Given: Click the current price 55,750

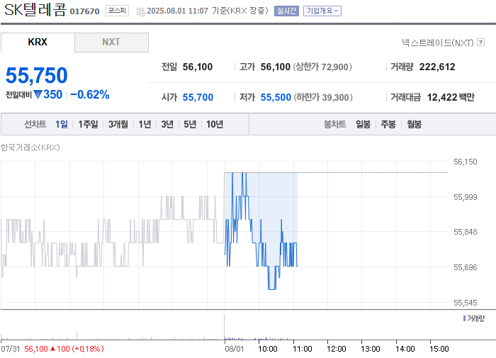Looking at the screenshot, I should [37, 75].
